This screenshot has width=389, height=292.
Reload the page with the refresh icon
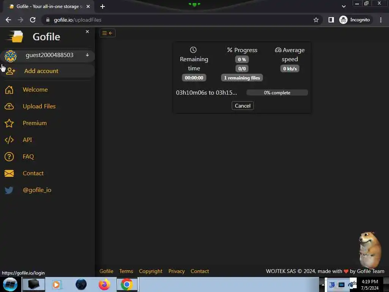click(33, 20)
